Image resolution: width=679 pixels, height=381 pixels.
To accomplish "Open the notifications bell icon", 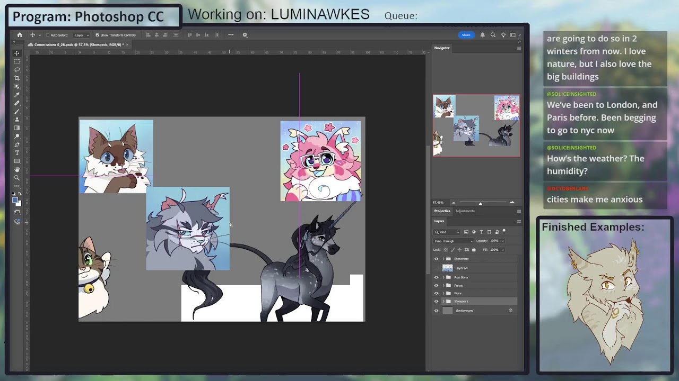I will 483,35.
